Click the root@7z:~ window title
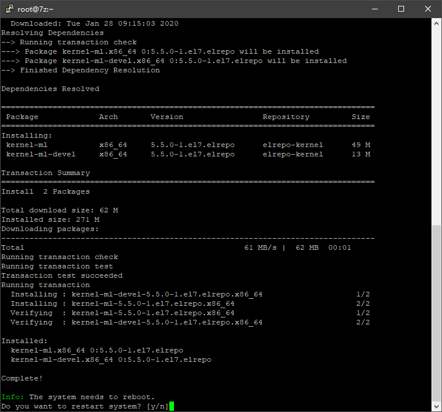The height and width of the screenshot is (412, 442). coord(35,9)
